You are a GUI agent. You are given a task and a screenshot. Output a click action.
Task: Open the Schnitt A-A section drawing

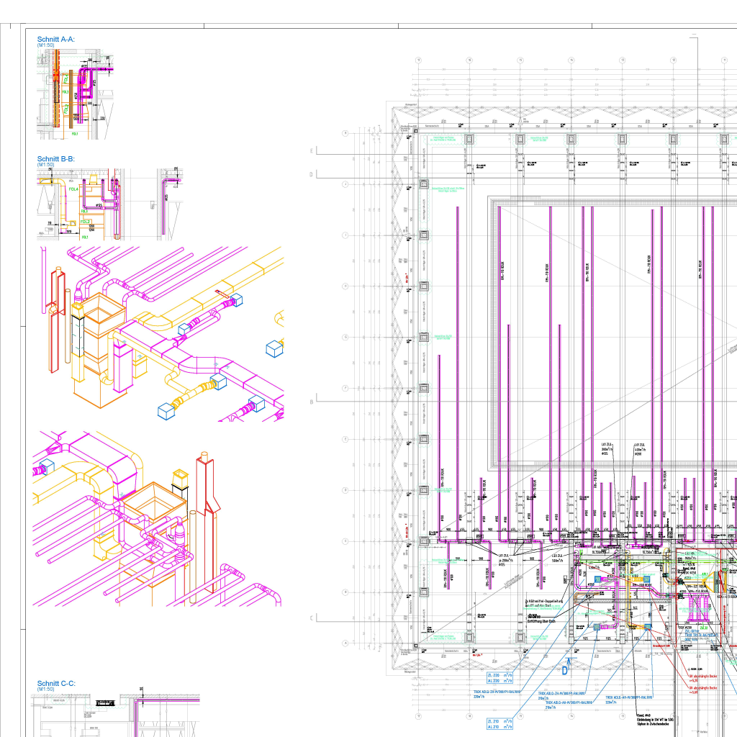click(76, 94)
